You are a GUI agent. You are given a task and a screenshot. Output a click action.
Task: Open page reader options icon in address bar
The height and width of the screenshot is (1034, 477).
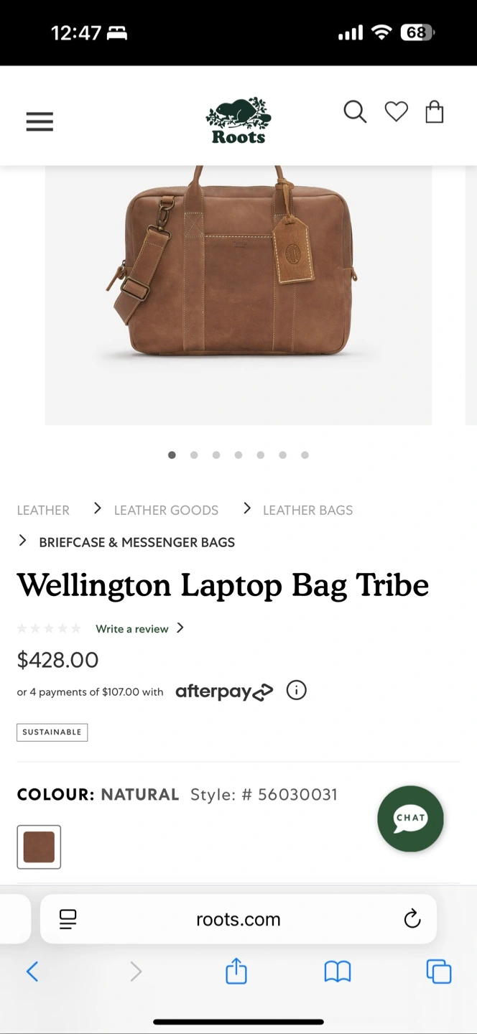click(68, 919)
